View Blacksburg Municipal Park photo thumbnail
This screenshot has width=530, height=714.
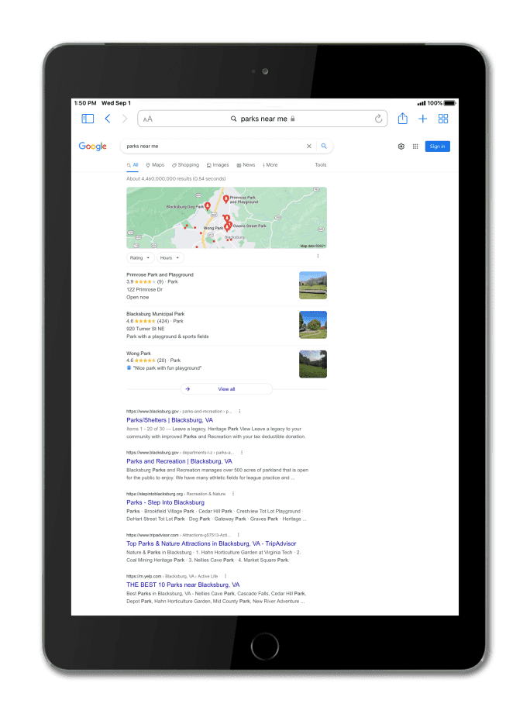tap(313, 325)
